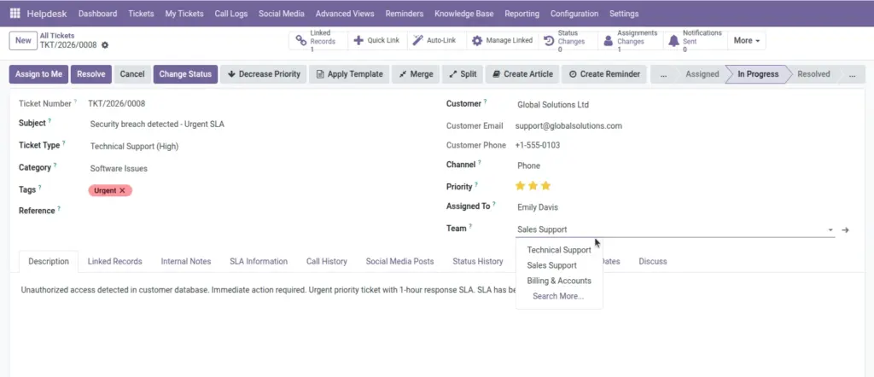Screen dimensions: 874x377
Task: Switch to SLA Information tab
Action: click(259, 261)
